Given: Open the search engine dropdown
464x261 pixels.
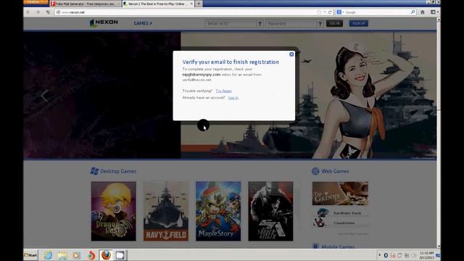Looking at the screenshot, I should tap(340, 12).
